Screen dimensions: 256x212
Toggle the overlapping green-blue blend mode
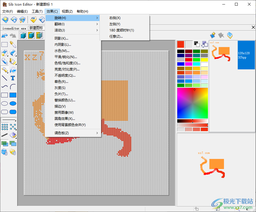4,143
